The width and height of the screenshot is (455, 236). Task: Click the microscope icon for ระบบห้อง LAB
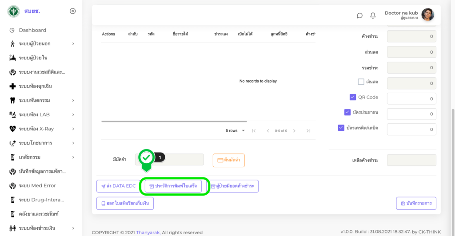(12, 114)
